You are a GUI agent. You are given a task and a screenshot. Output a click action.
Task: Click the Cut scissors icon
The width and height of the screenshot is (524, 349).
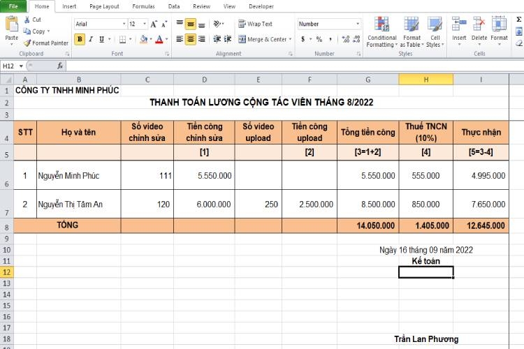tap(27, 20)
